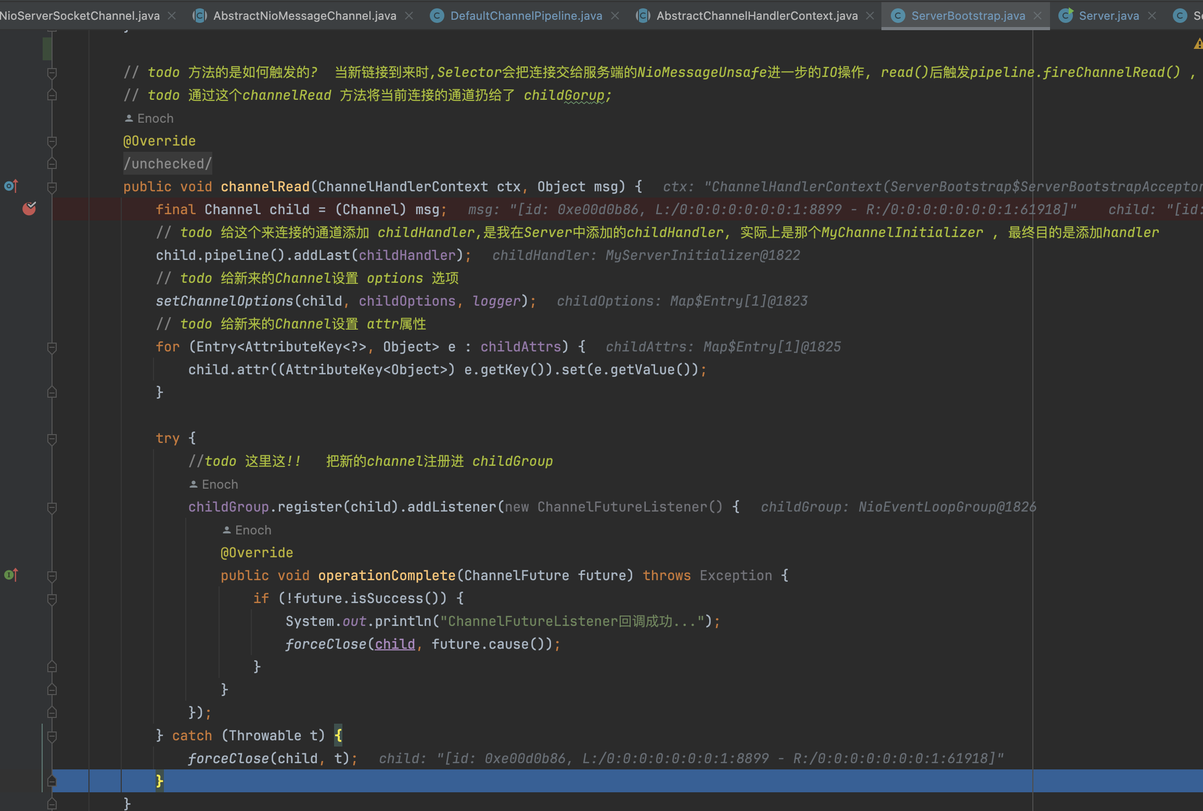This screenshot has height=811, width=1203.
Task: Toggle fold marker beside the 'childGorup' comment line
Action: click(x=52, y=95)
